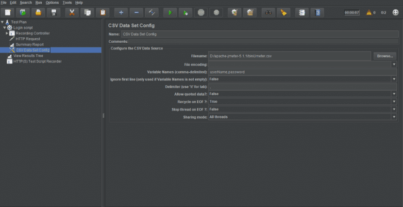Open the Options menu
The height and width of the screenshot is (207, 403).
(52, 3)
